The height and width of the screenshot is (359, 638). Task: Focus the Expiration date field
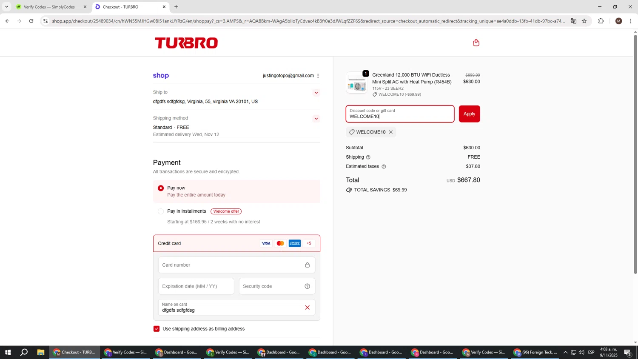[x=196, y=286]
